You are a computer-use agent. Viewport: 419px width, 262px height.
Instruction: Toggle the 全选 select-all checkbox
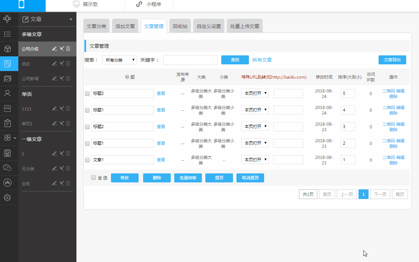point(93,178)
